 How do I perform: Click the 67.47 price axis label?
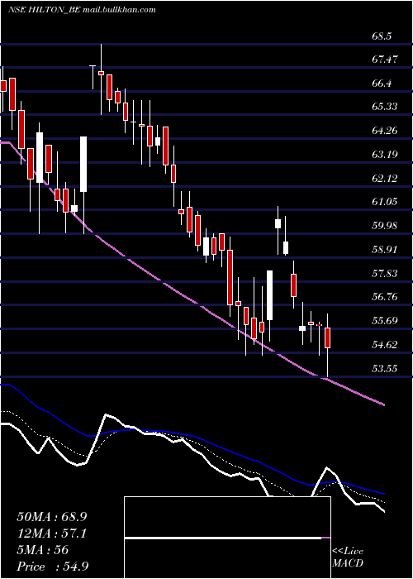pos(385,59)
